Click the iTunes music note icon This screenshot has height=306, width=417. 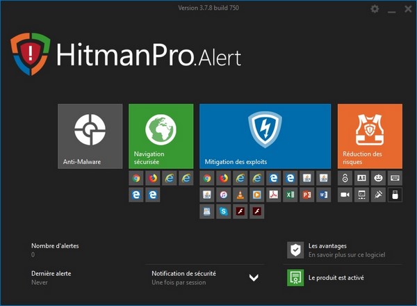223,195
